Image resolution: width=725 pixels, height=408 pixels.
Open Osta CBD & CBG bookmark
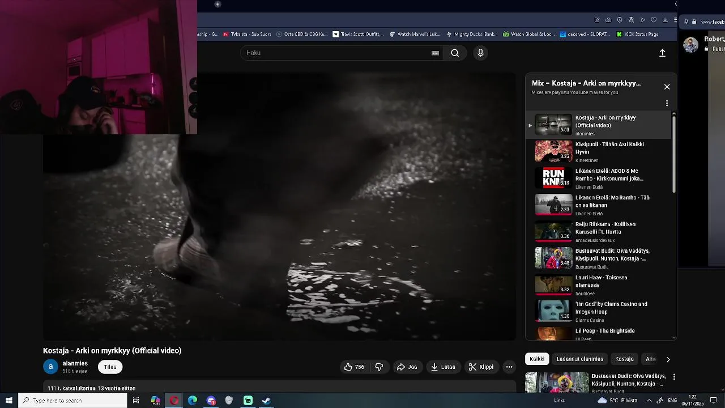point(302,34)
